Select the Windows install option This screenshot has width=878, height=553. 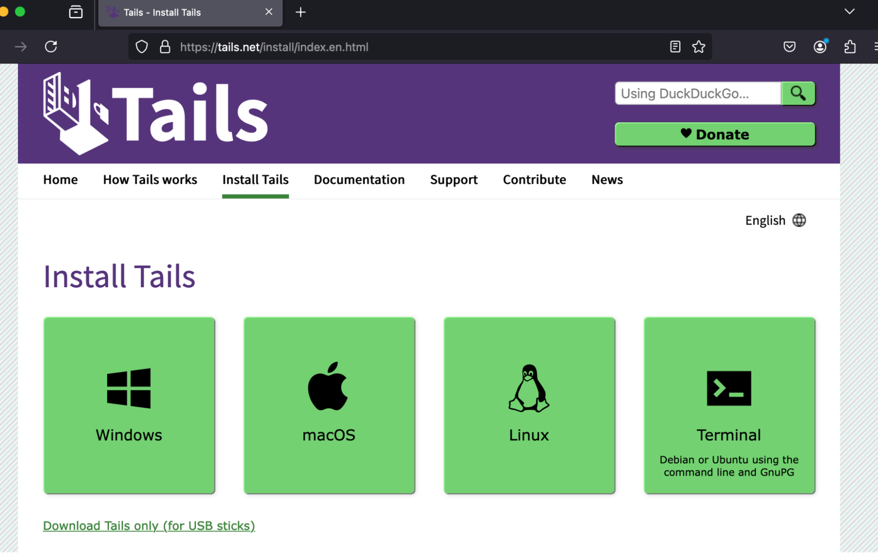point(128,405)
